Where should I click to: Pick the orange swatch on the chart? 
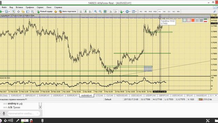coord(193,20)
